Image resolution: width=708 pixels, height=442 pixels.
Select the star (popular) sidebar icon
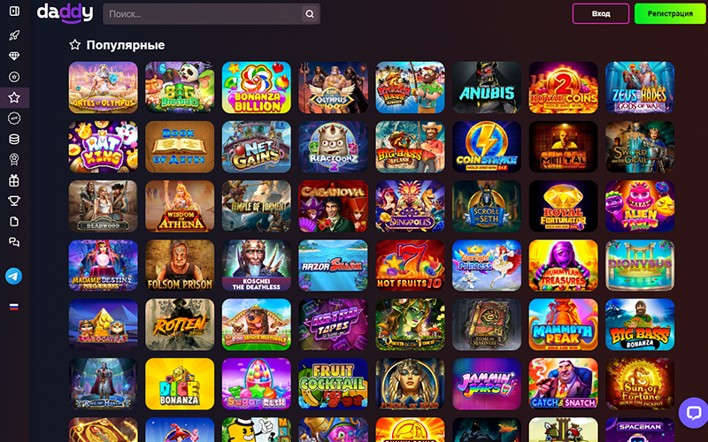pos(14,97)
